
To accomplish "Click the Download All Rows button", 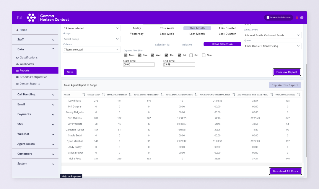I will click(x=286, y=171).
